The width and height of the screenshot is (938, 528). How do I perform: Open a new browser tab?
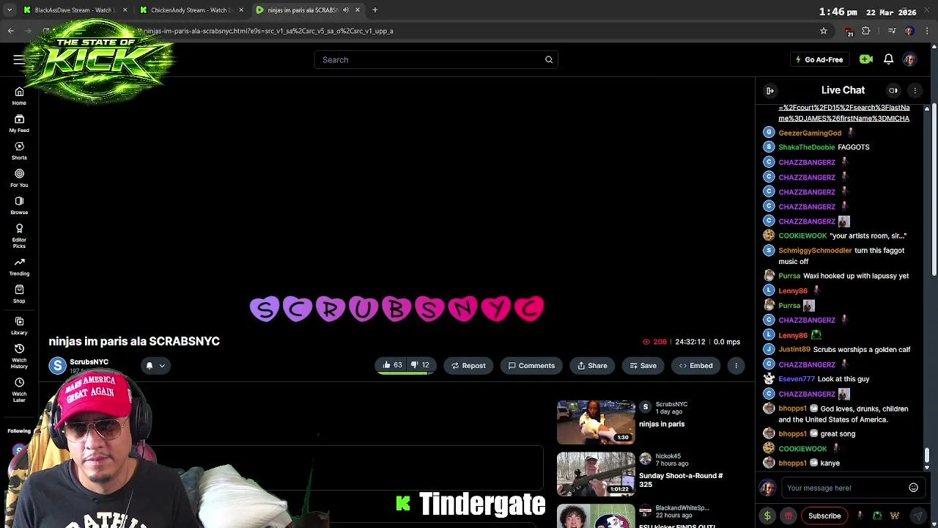click(374, 10)
